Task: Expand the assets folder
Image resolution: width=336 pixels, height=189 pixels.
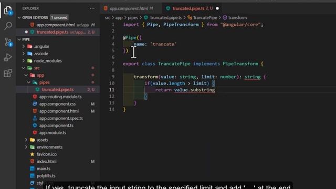Action: coord(26,140)
